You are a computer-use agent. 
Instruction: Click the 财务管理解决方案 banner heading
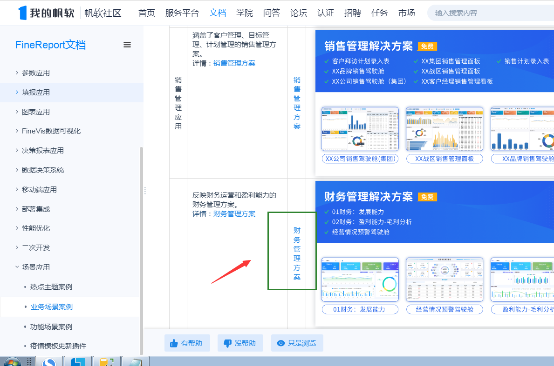coord(369,197)
